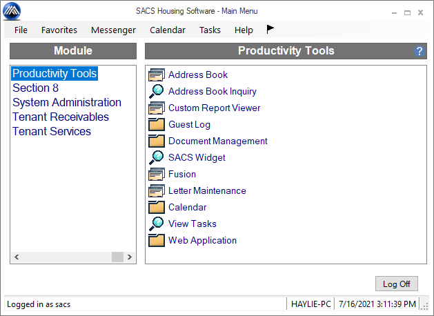This screenshot has width=434, height=316.
Task: Select the System Administration module
Action: tap(67, 102)
